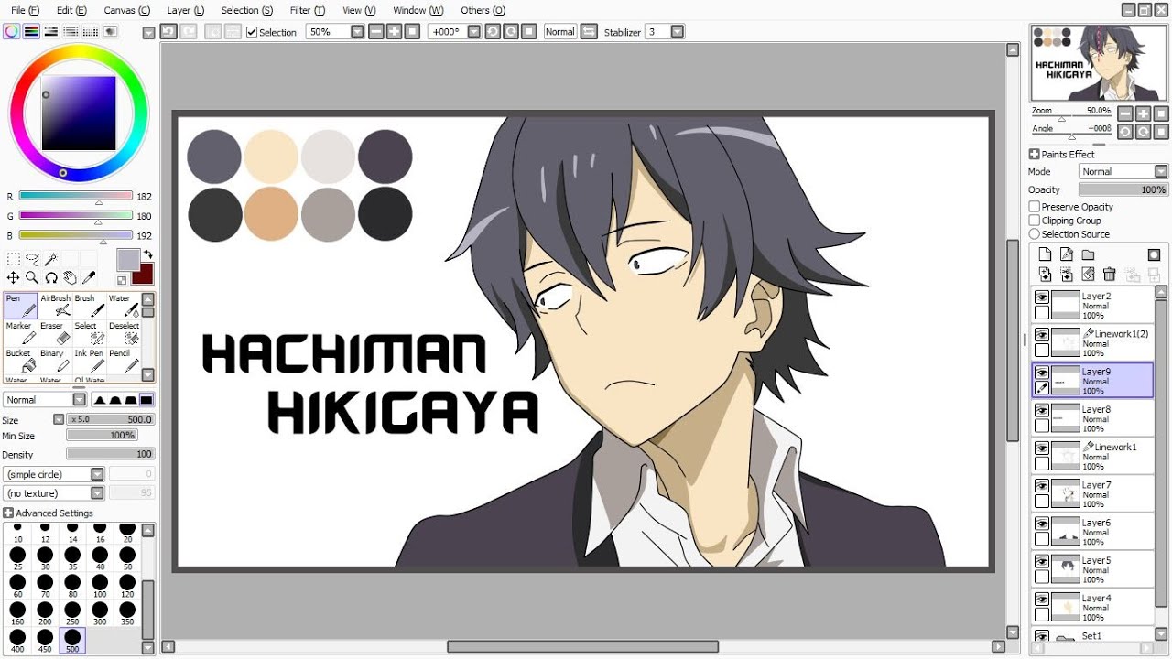Open the Layer menu

pyautogui.click(x=186, y=10)
